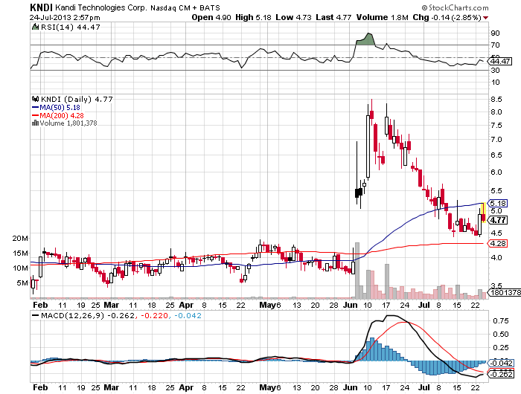This screenshot has height=394, width=521.
Task: Click the Feb label under the MACD panel
Action: tap(40, 387)
